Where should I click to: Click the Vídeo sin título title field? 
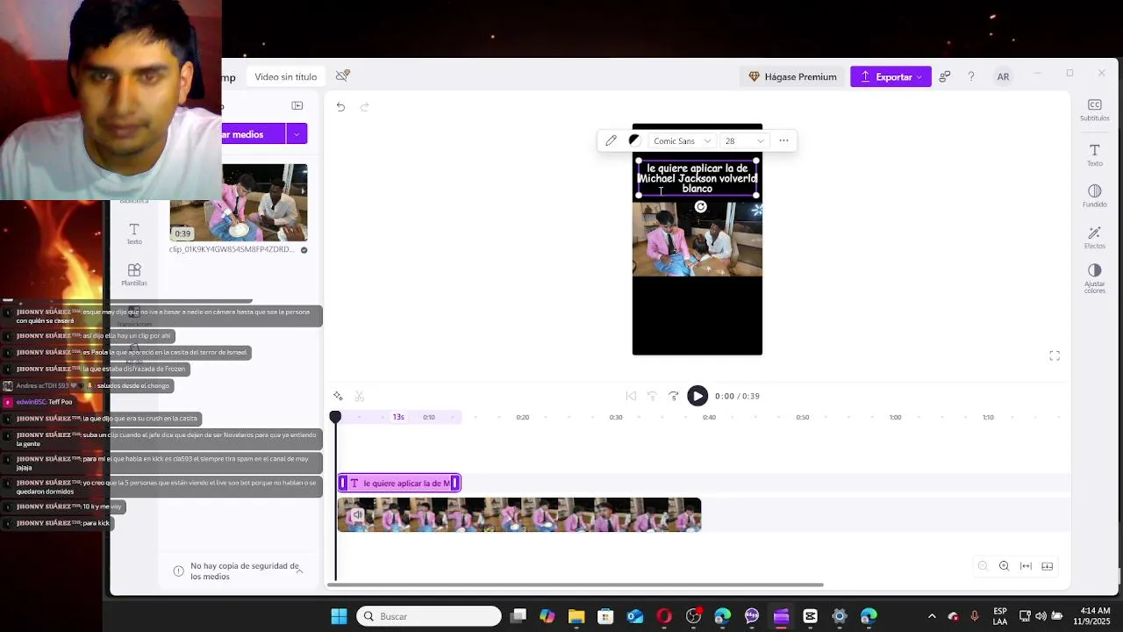click(286, 77)
